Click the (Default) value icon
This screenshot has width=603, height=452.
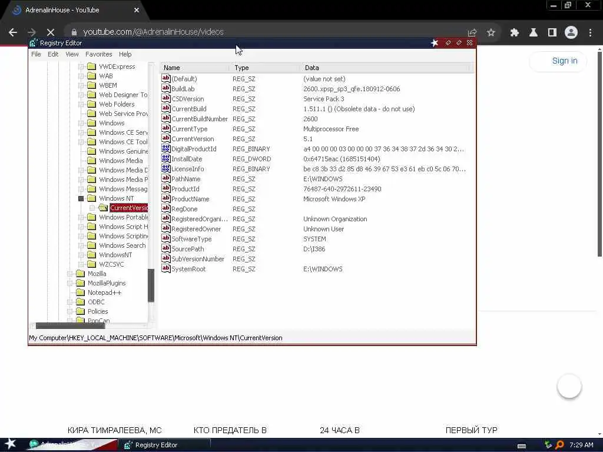click(x=165, y=78)
